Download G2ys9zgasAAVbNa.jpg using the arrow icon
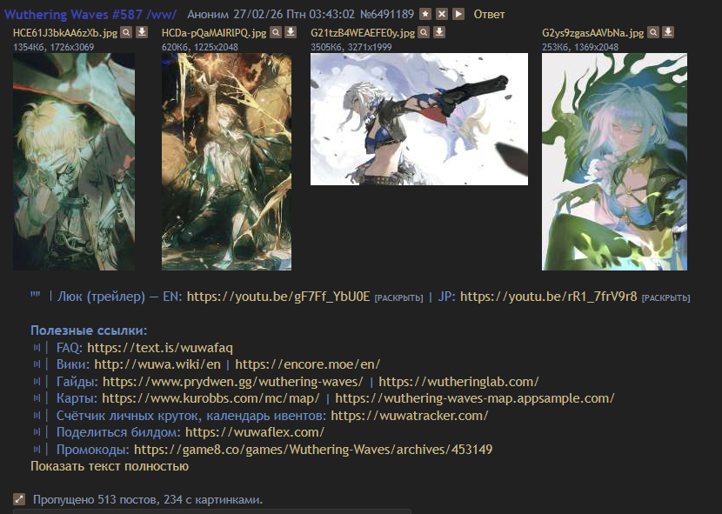The height and width of the screenshot is (514, 722). point(669,32)
